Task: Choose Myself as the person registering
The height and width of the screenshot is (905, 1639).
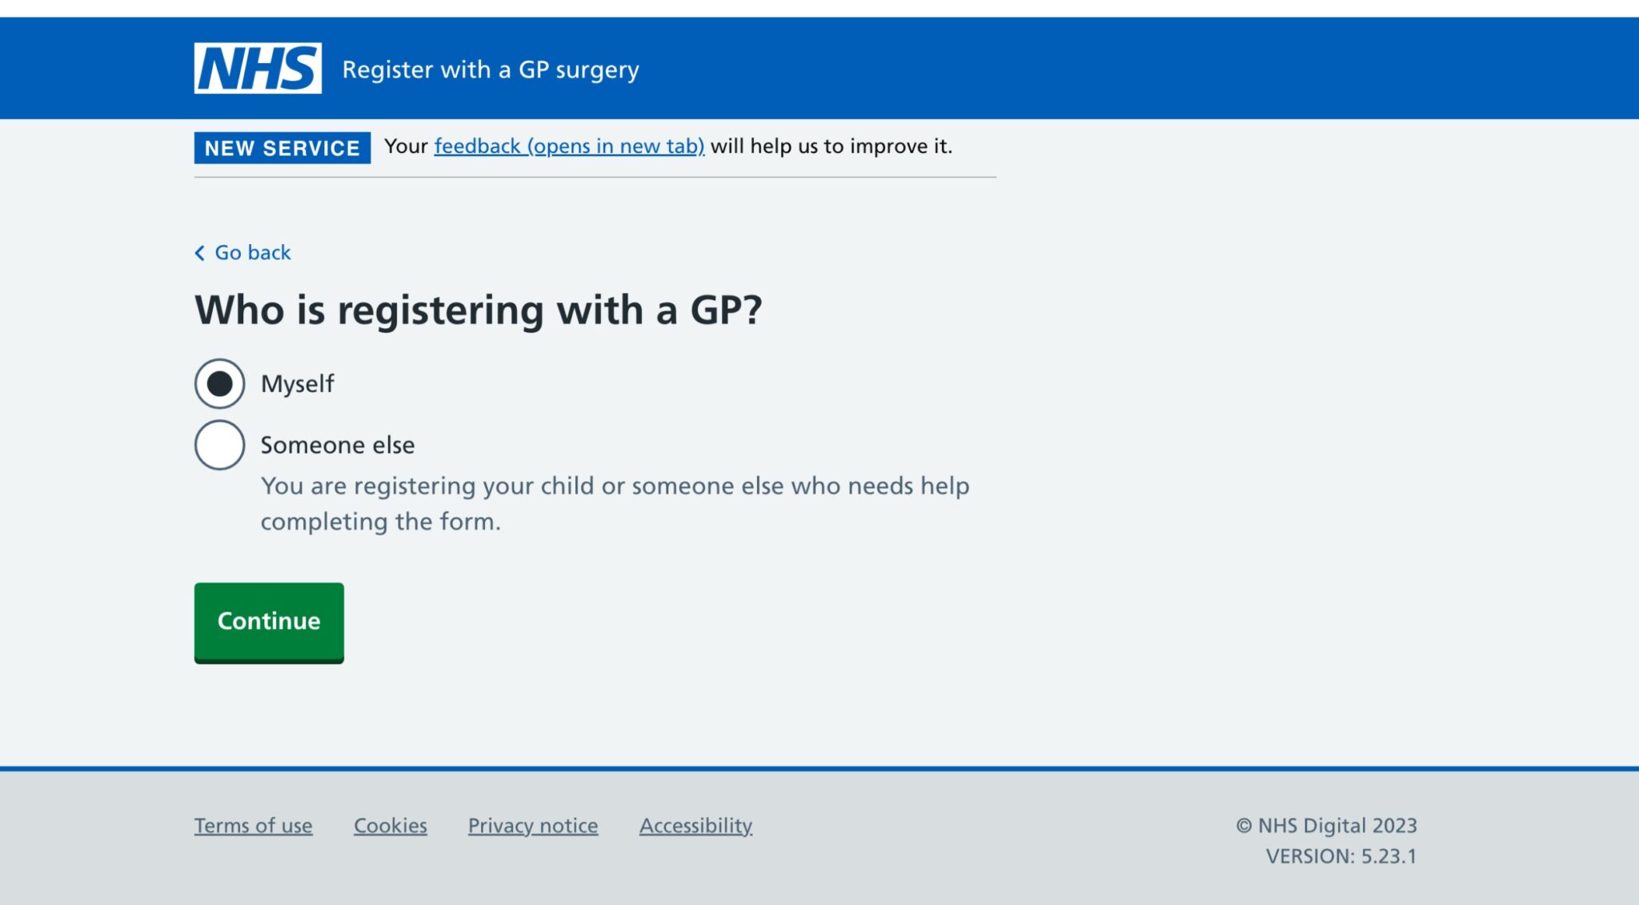Action: [219, 383]
